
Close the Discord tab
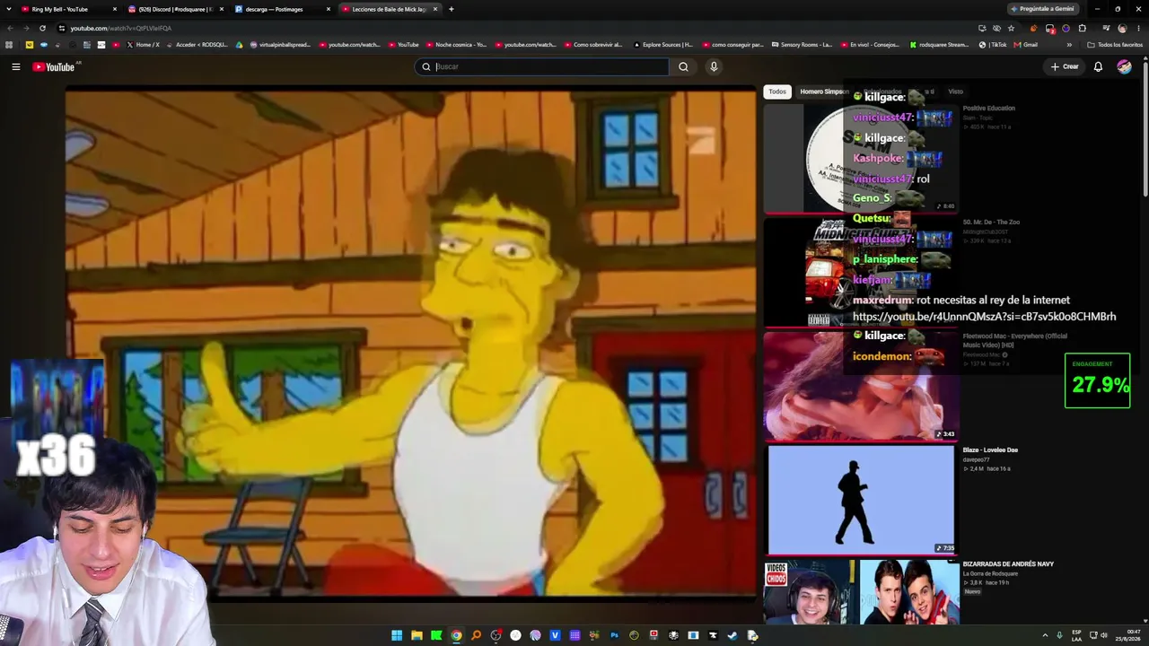(x=222, y=9)
